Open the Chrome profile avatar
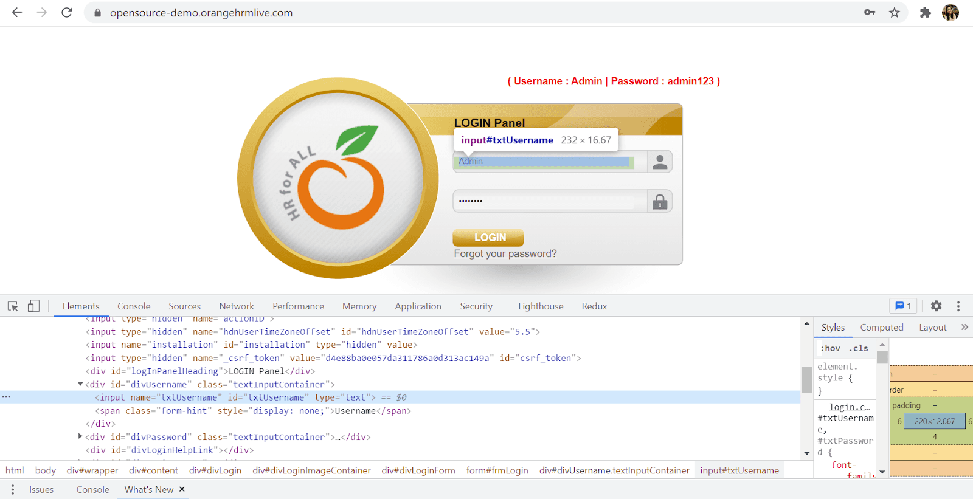Image resolution: width=973 pixels, height=499 pixels. 950,13
